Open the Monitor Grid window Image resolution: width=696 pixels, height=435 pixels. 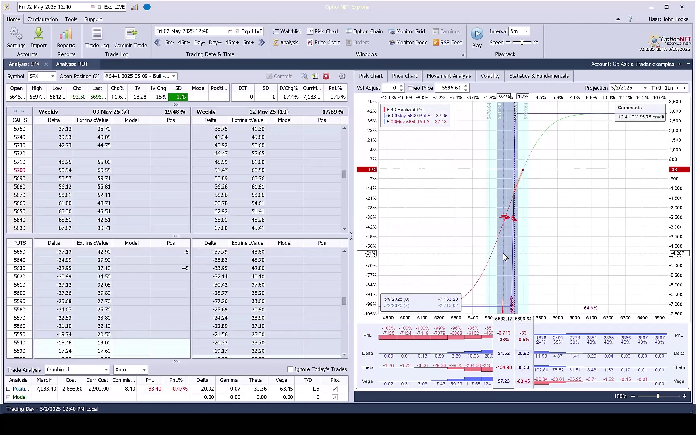(406, 31)
